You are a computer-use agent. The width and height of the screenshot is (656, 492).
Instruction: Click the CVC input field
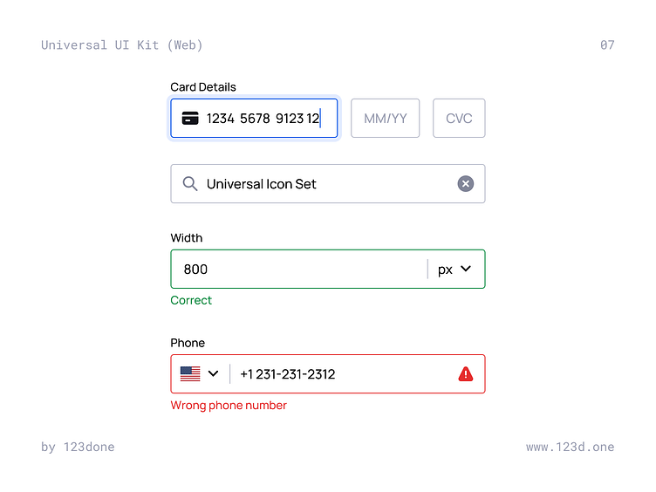pyautogui.click(x=459, y=119)
